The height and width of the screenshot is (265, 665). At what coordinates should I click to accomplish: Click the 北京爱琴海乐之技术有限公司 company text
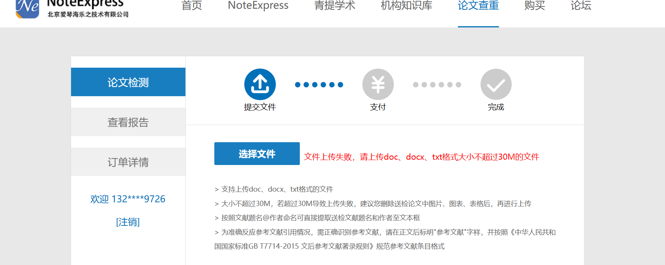pos(88,14)
